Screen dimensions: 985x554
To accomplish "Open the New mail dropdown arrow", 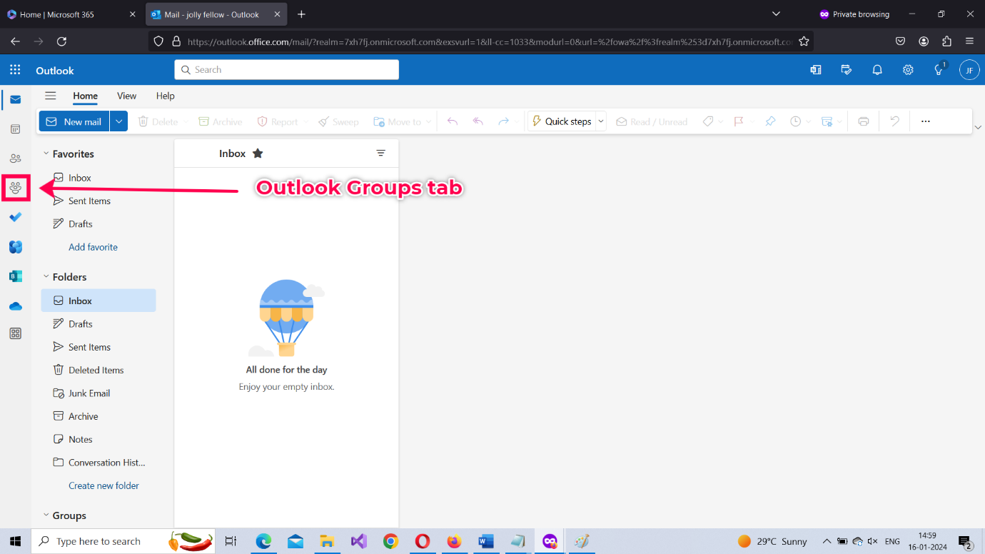I will point(118,122).
